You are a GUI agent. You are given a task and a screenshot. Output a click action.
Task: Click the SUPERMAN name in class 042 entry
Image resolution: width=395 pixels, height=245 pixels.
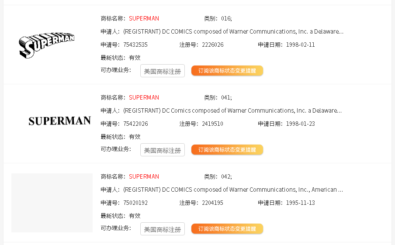144,176
